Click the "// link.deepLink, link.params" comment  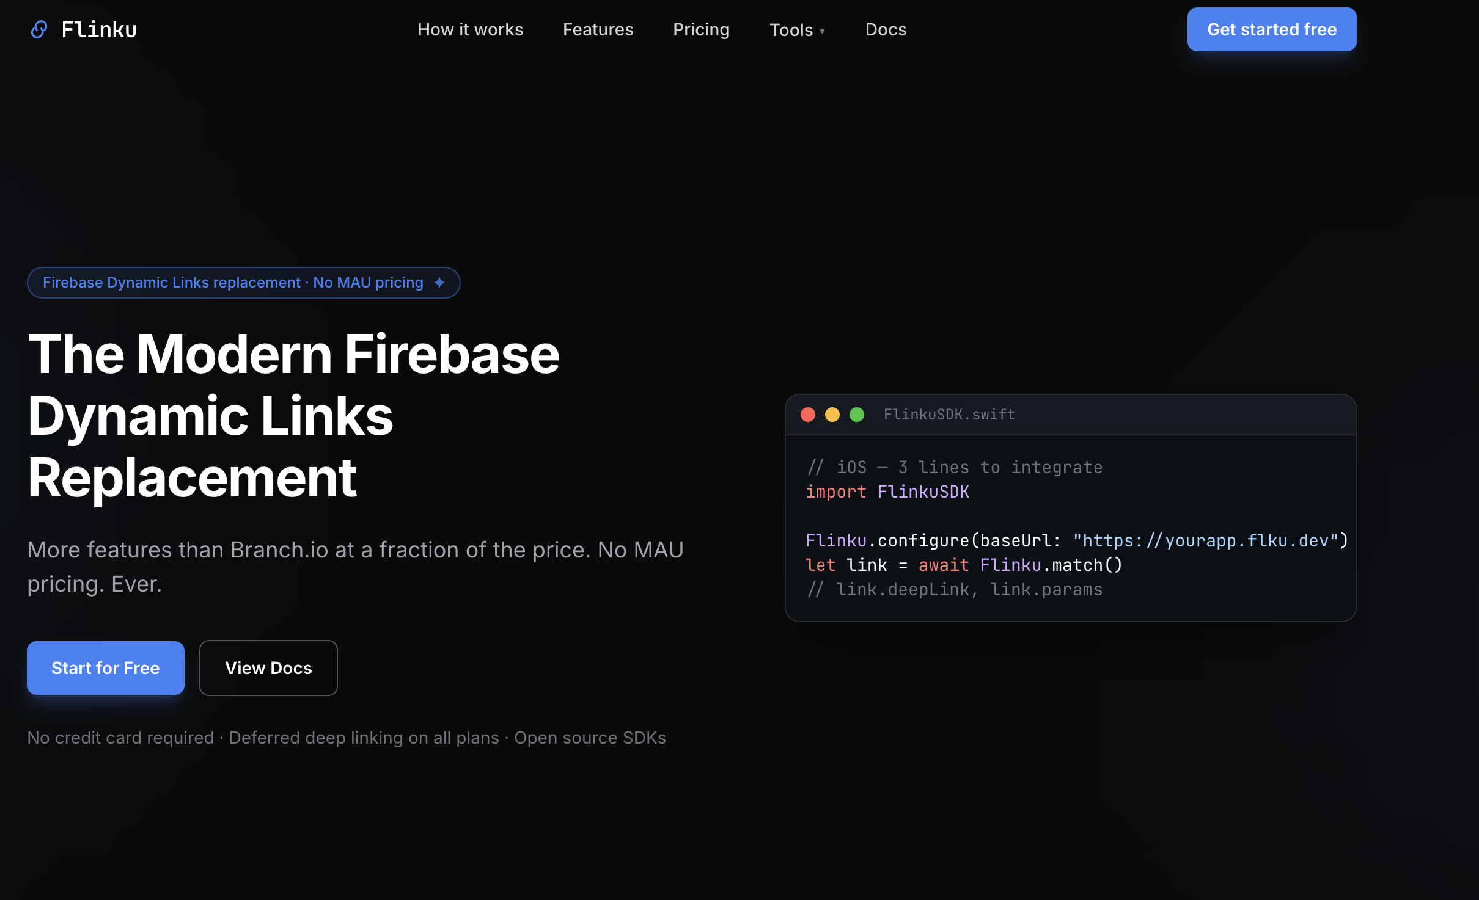[x=955, y=589]
